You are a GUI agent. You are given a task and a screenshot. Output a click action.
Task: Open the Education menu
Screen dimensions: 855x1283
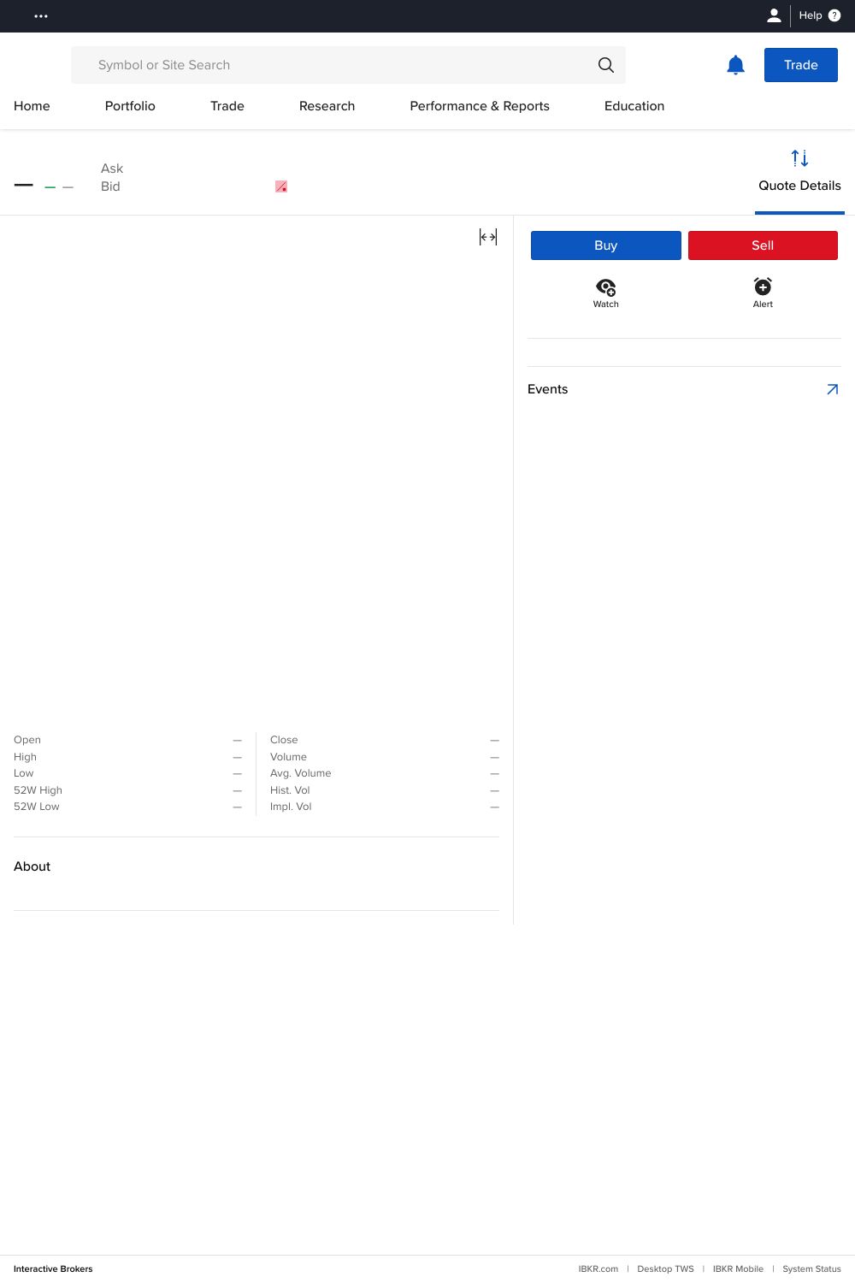pos(634,106)
